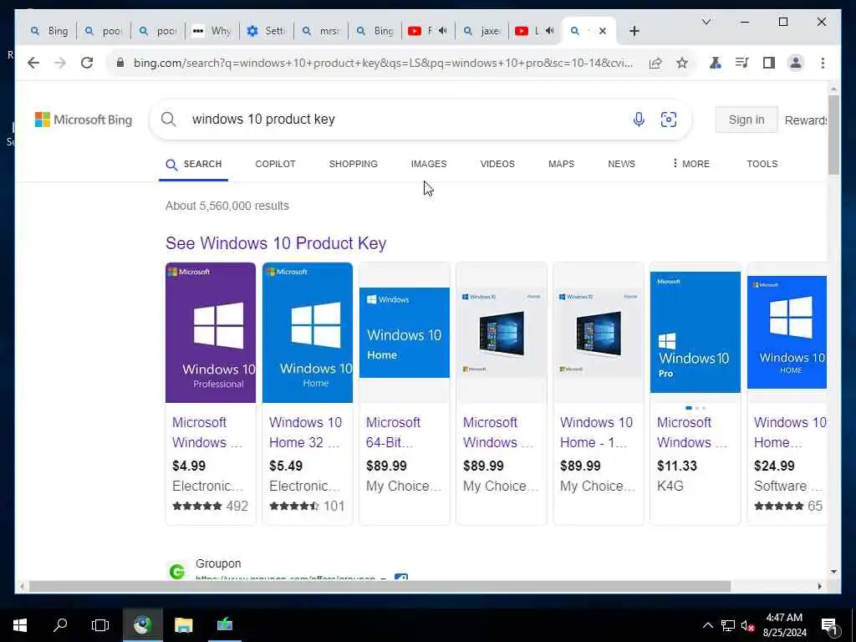Viewport: 856px width, 642px height.
Task: Open the notification center icon
Action: click(x=829, y=626)
